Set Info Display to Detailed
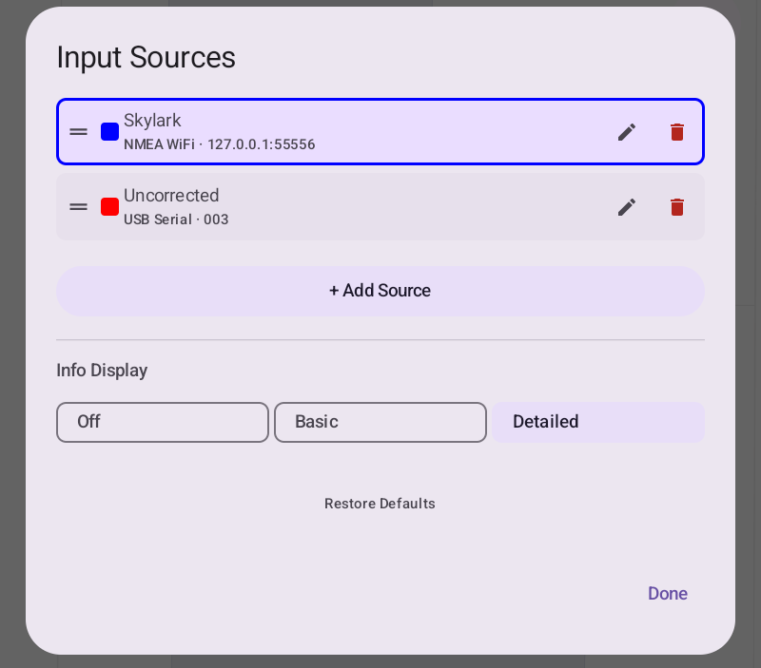 (x=598, y=422)
